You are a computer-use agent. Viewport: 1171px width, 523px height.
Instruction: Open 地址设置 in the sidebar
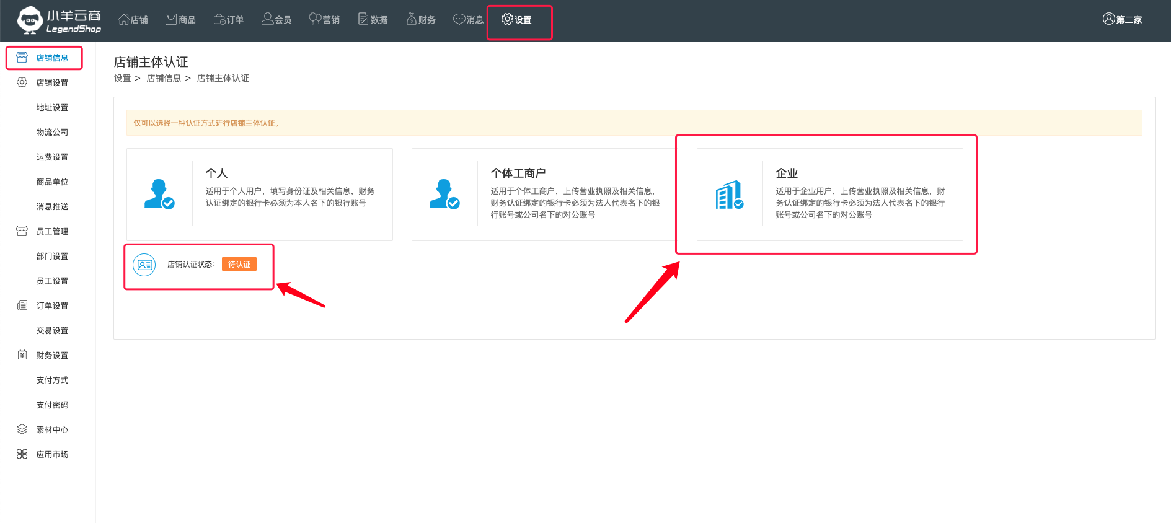(x=52, y=107)
